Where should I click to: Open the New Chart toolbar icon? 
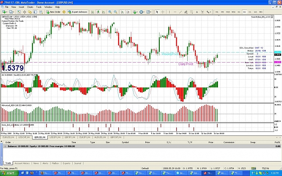pyautogui.click(x=4, y=12)
